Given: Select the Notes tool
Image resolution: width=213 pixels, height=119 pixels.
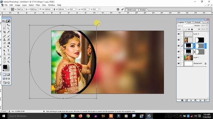Looking at the screenshot, I should tap(4, 58).
